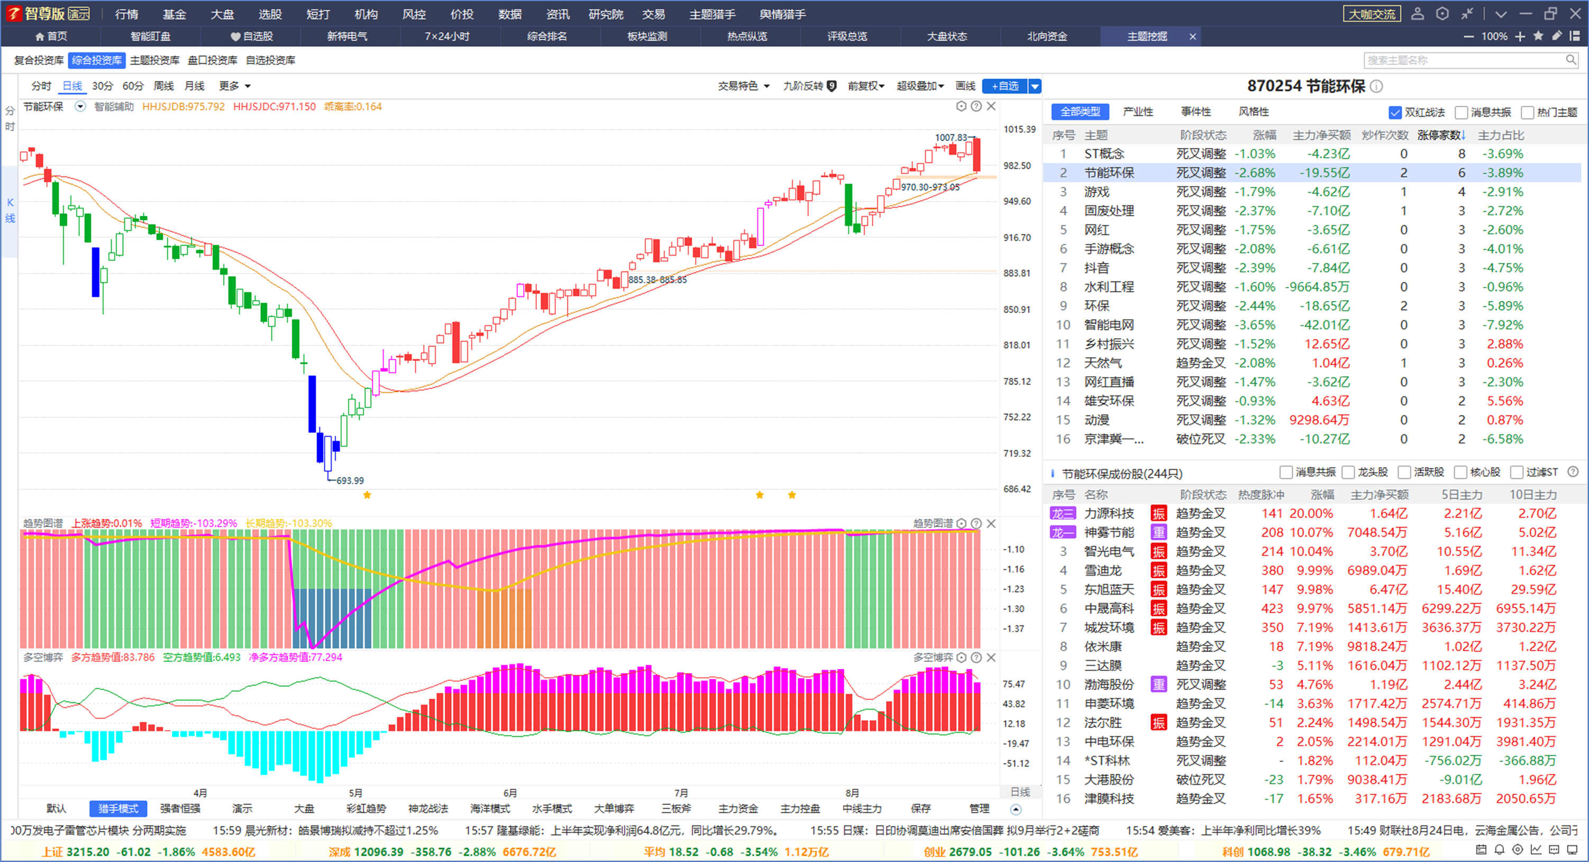Open the 超级叠加 overlay dropdown
1589x862 pixels.
click(920, 86)
